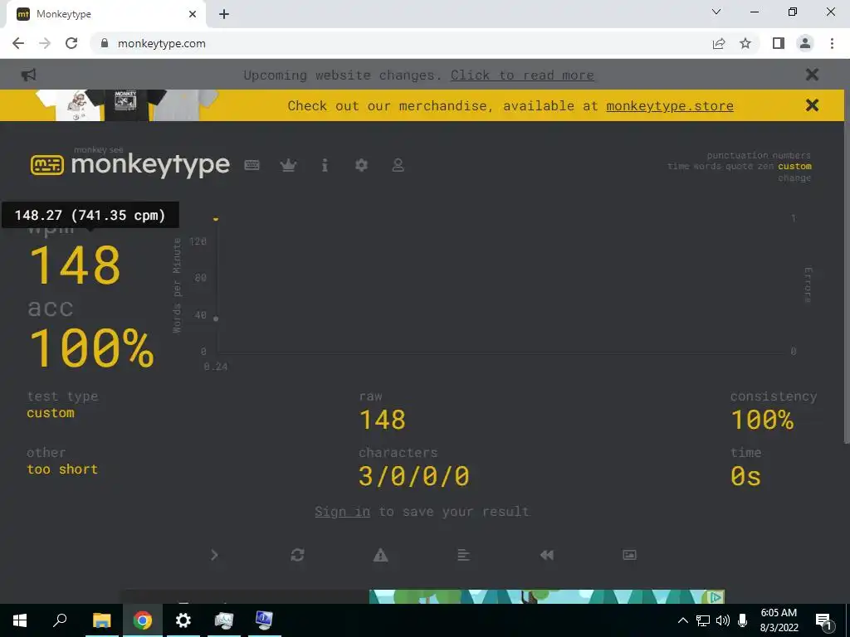Click the gray data point on chart
This screenshot has width=850, height=637.
[216, 318]
